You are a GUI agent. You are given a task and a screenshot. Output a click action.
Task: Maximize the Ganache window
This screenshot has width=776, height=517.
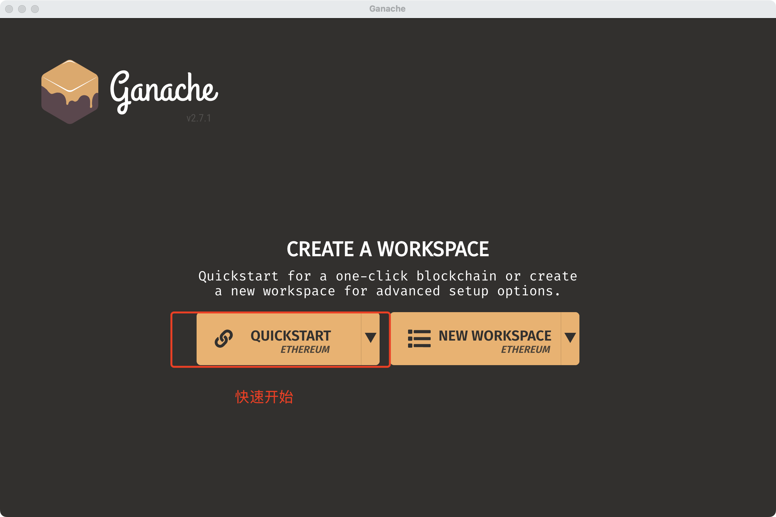coord(35,9)
